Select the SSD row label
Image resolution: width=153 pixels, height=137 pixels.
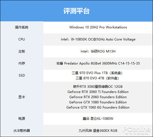click(x=22, y=75)
